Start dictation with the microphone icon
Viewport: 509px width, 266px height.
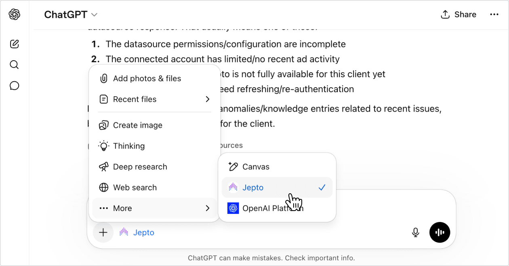(415, 232)
